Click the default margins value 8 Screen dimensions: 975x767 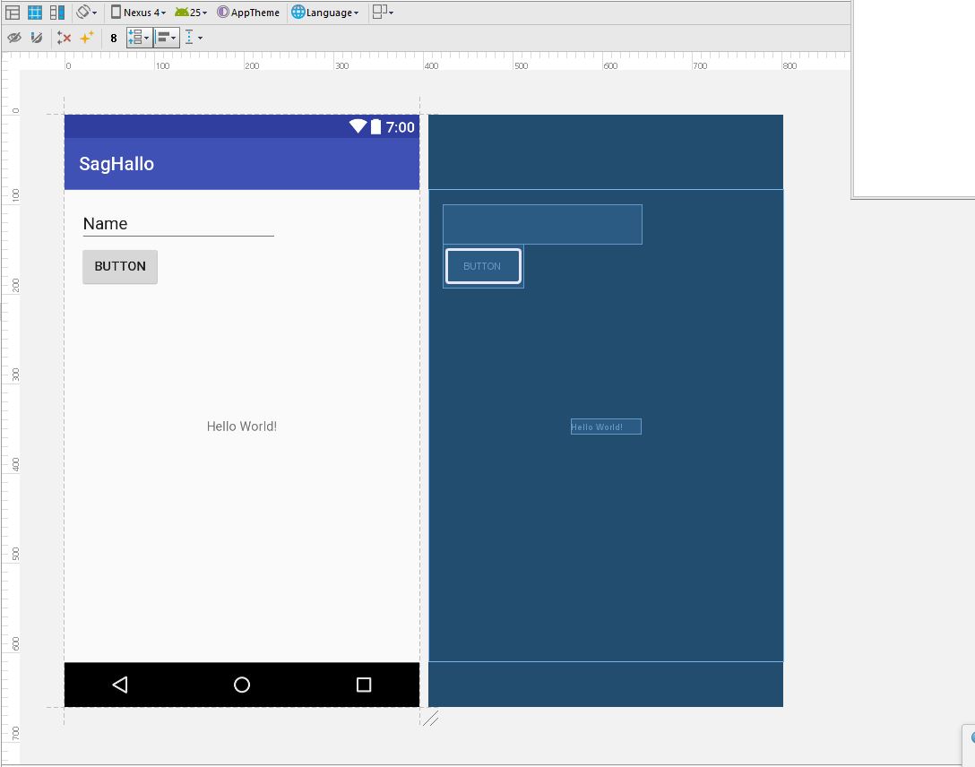[x=114, y=38]
